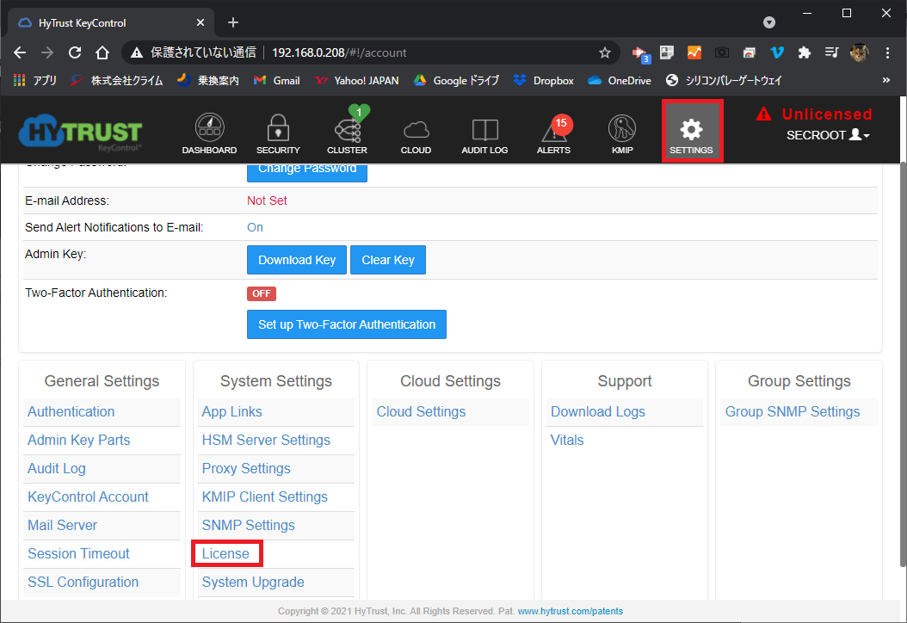Image resolution: width=907 pixels, height=623 pixels.
Task: Open the www.hytrust.com/patents footer link
Action: click(571, 612)
